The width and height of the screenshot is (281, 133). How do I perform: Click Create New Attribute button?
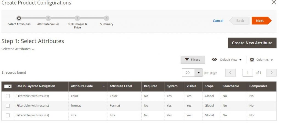[x=252, y=43]
